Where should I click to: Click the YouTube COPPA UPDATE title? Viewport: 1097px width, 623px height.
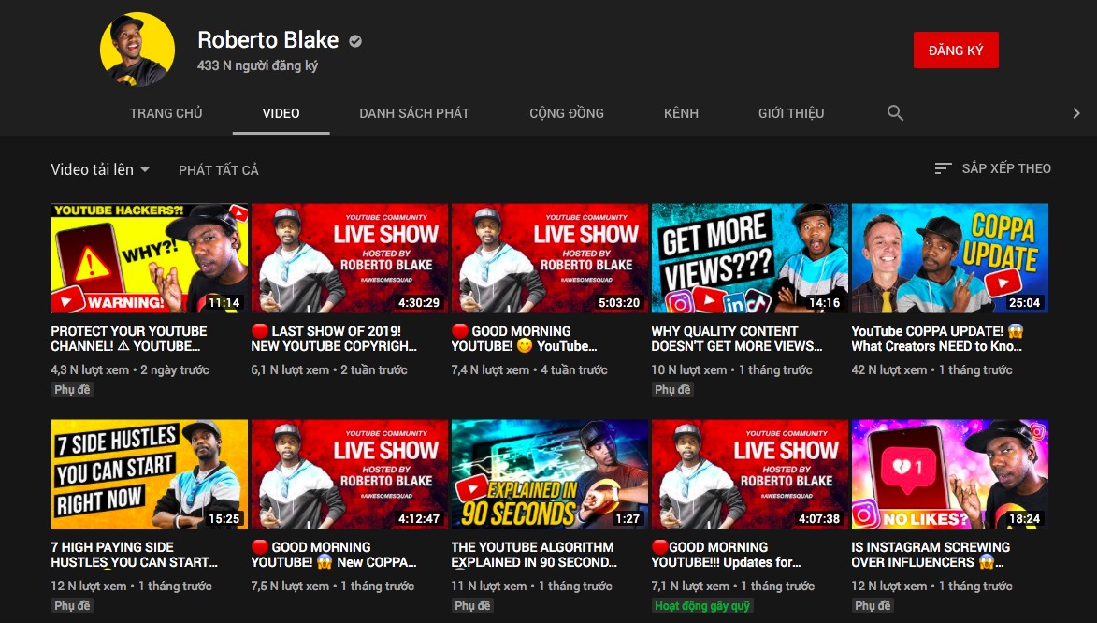click(x=937, y=338)
